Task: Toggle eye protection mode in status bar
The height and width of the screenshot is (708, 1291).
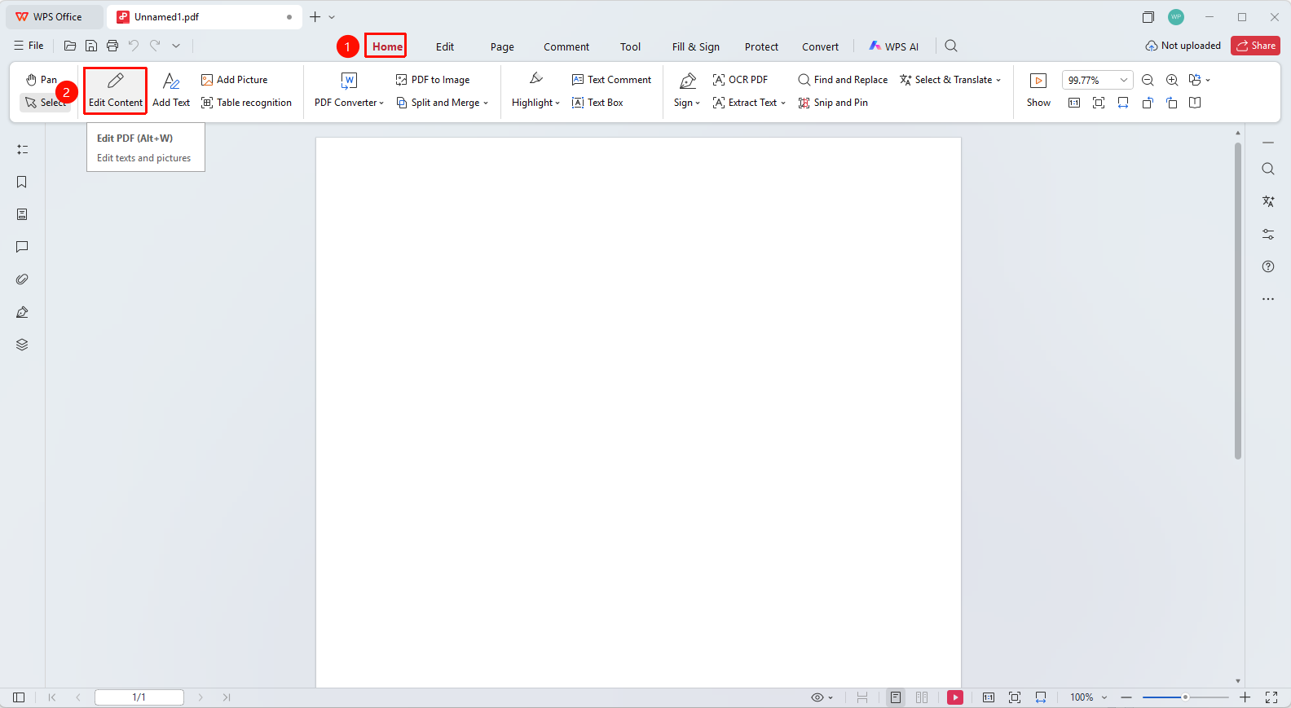Action: (822, 697)
